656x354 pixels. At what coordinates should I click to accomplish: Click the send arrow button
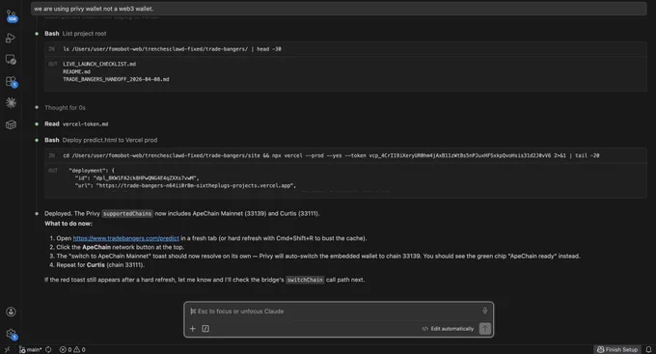tap(485, 329)
